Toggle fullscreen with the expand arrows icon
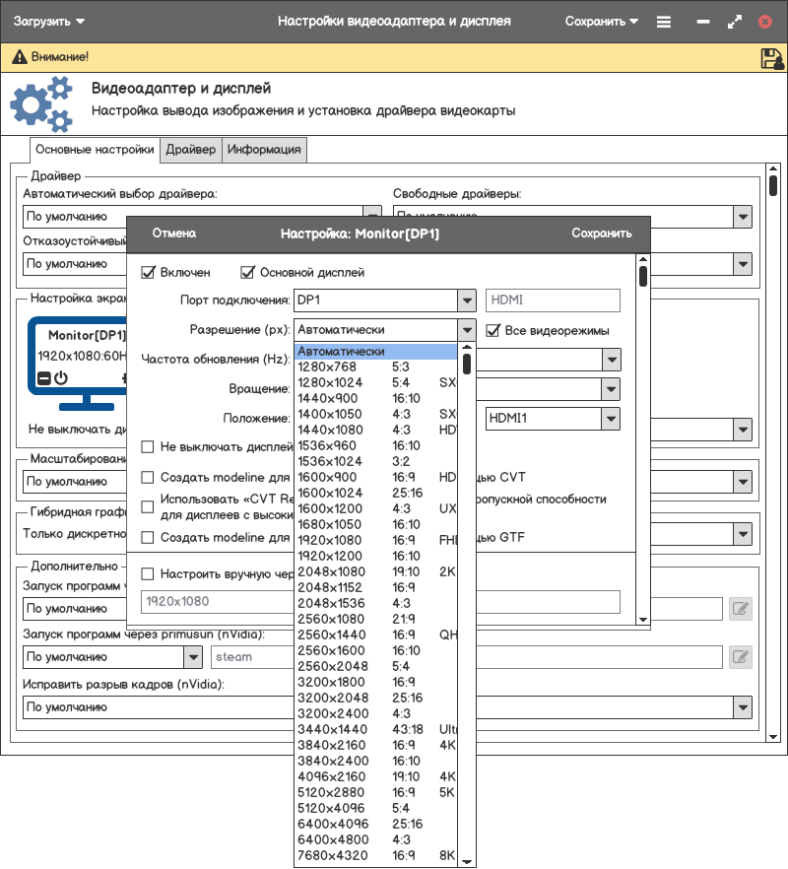 pos(734,21)
